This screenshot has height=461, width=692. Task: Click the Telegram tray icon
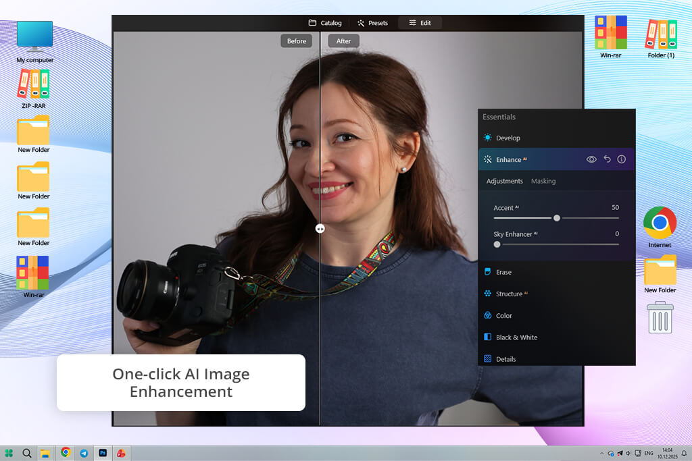tap(620, 453)
